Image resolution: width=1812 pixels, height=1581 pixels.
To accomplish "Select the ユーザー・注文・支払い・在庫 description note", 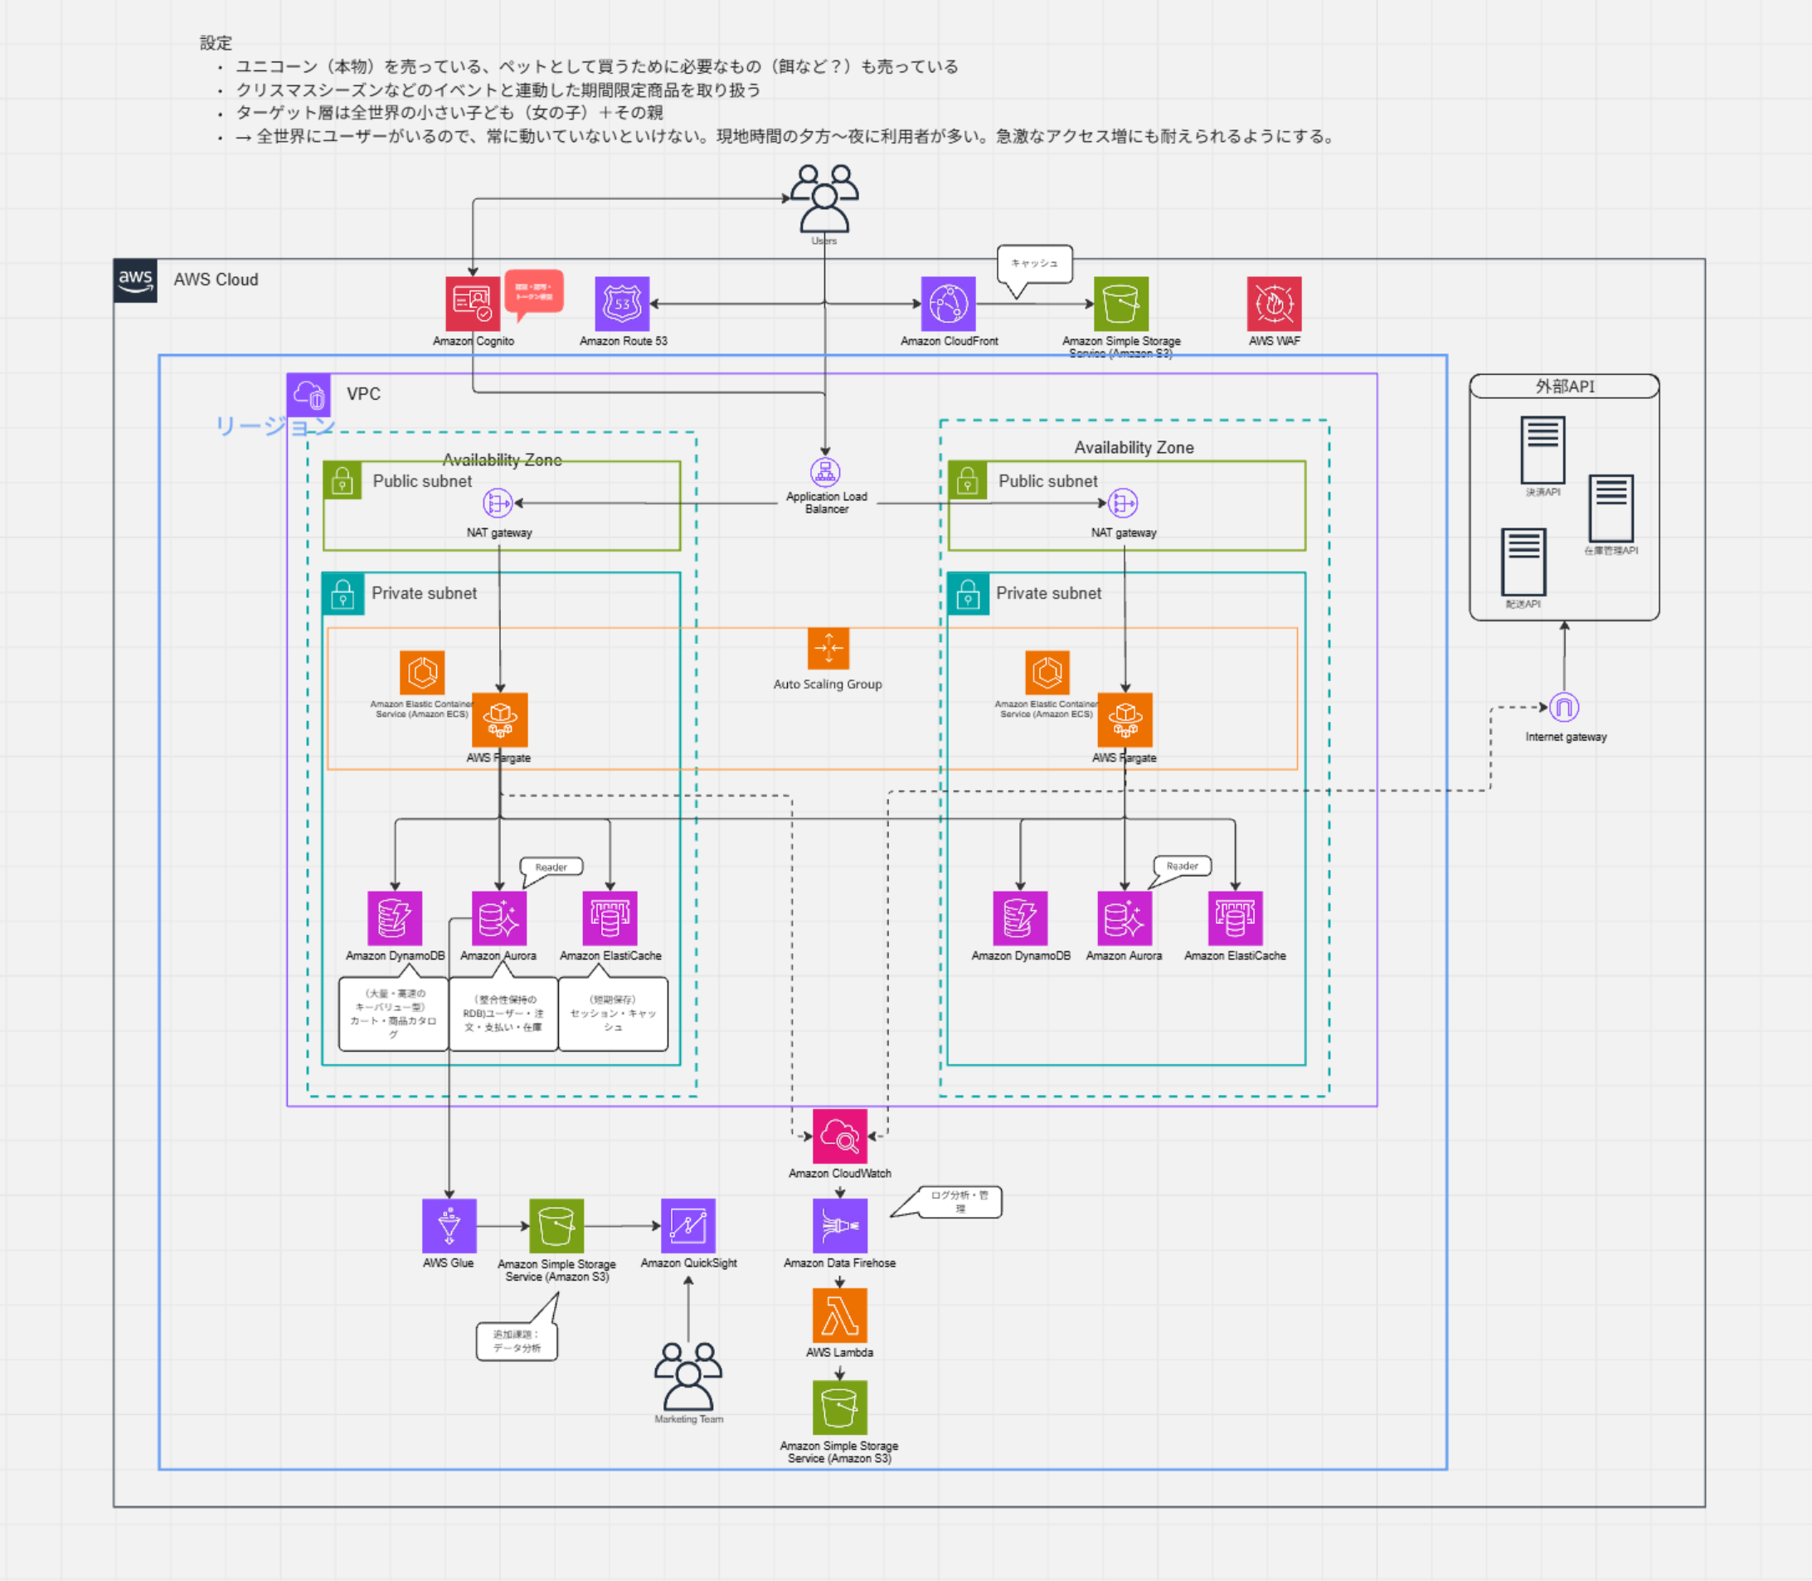I will tap(503, 1014).
